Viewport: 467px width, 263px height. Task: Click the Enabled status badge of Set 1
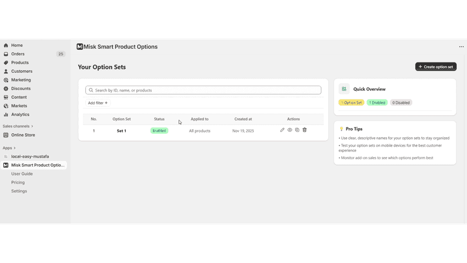point(160,130)
